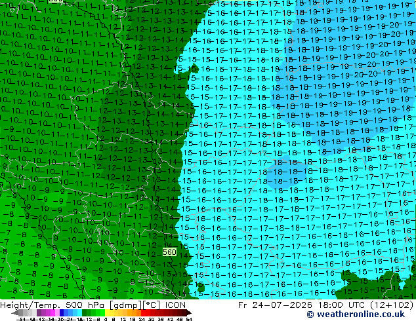Click the '54' value at the legend's right end

pos(189,319)
